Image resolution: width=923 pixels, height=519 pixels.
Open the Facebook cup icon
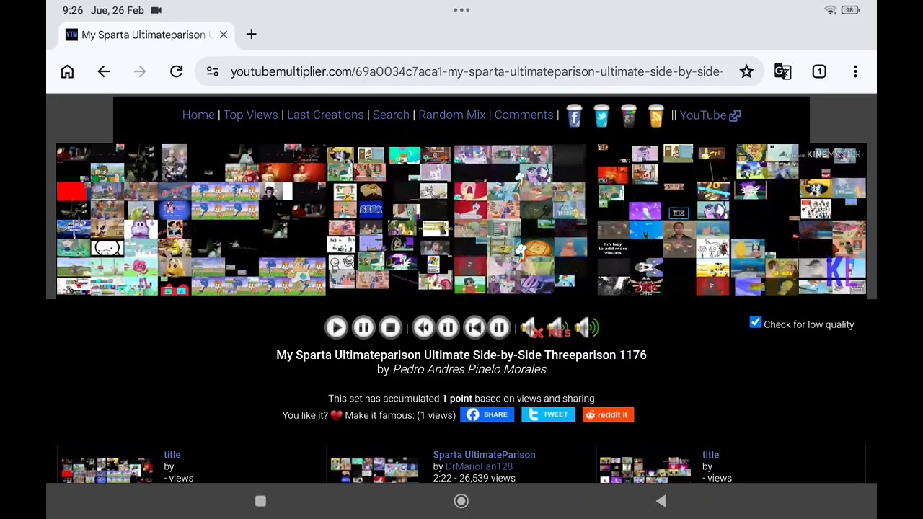pos(574,115)
